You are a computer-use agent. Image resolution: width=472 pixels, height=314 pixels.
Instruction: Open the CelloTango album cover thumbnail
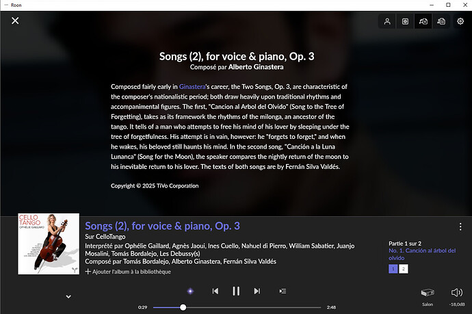(x=49, y=244)
